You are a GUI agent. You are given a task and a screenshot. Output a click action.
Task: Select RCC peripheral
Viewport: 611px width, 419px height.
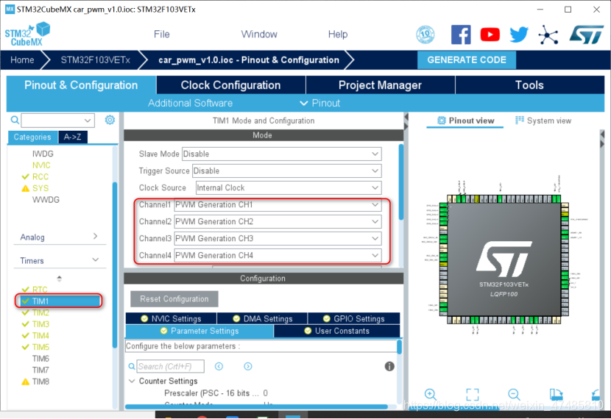point(40,176)
